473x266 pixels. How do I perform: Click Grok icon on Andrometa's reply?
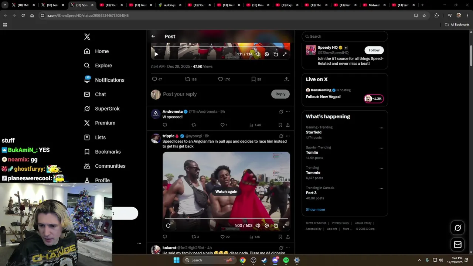pyautogui.click(x=281, y=112)
